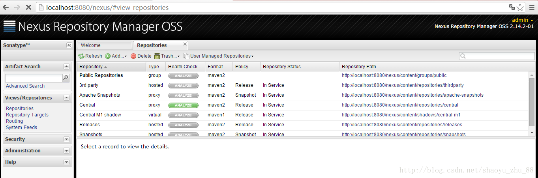Open the translate icon in address bar

pos(512,7)
